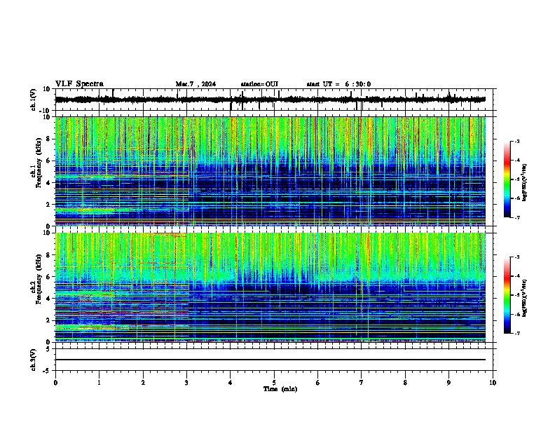Click the "ch.1(V)" waveform axis label
Viewport: 555px width, 429px height.
(x=34, y=100)
